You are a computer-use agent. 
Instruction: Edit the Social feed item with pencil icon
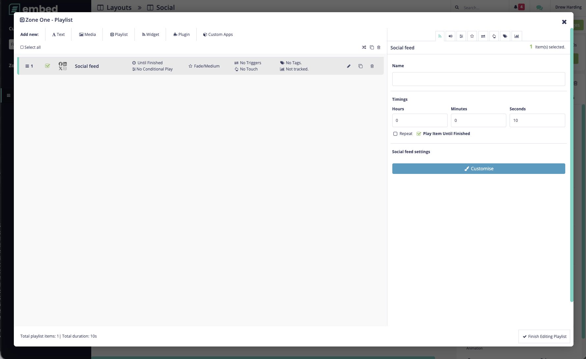[x=349, y=66]
